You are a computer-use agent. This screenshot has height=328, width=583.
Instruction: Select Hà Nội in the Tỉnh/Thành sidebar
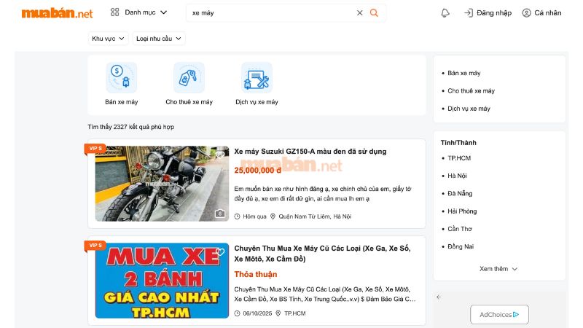(x=458, y=176)
